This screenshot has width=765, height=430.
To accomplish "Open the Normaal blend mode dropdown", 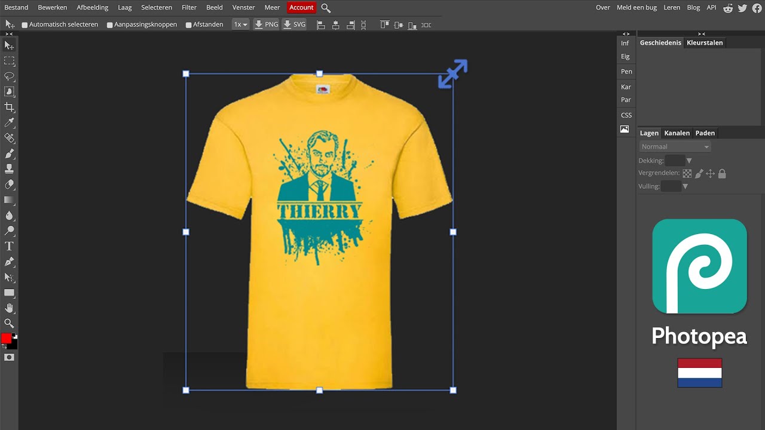I will pyautogui.click(x=675, y=147).
